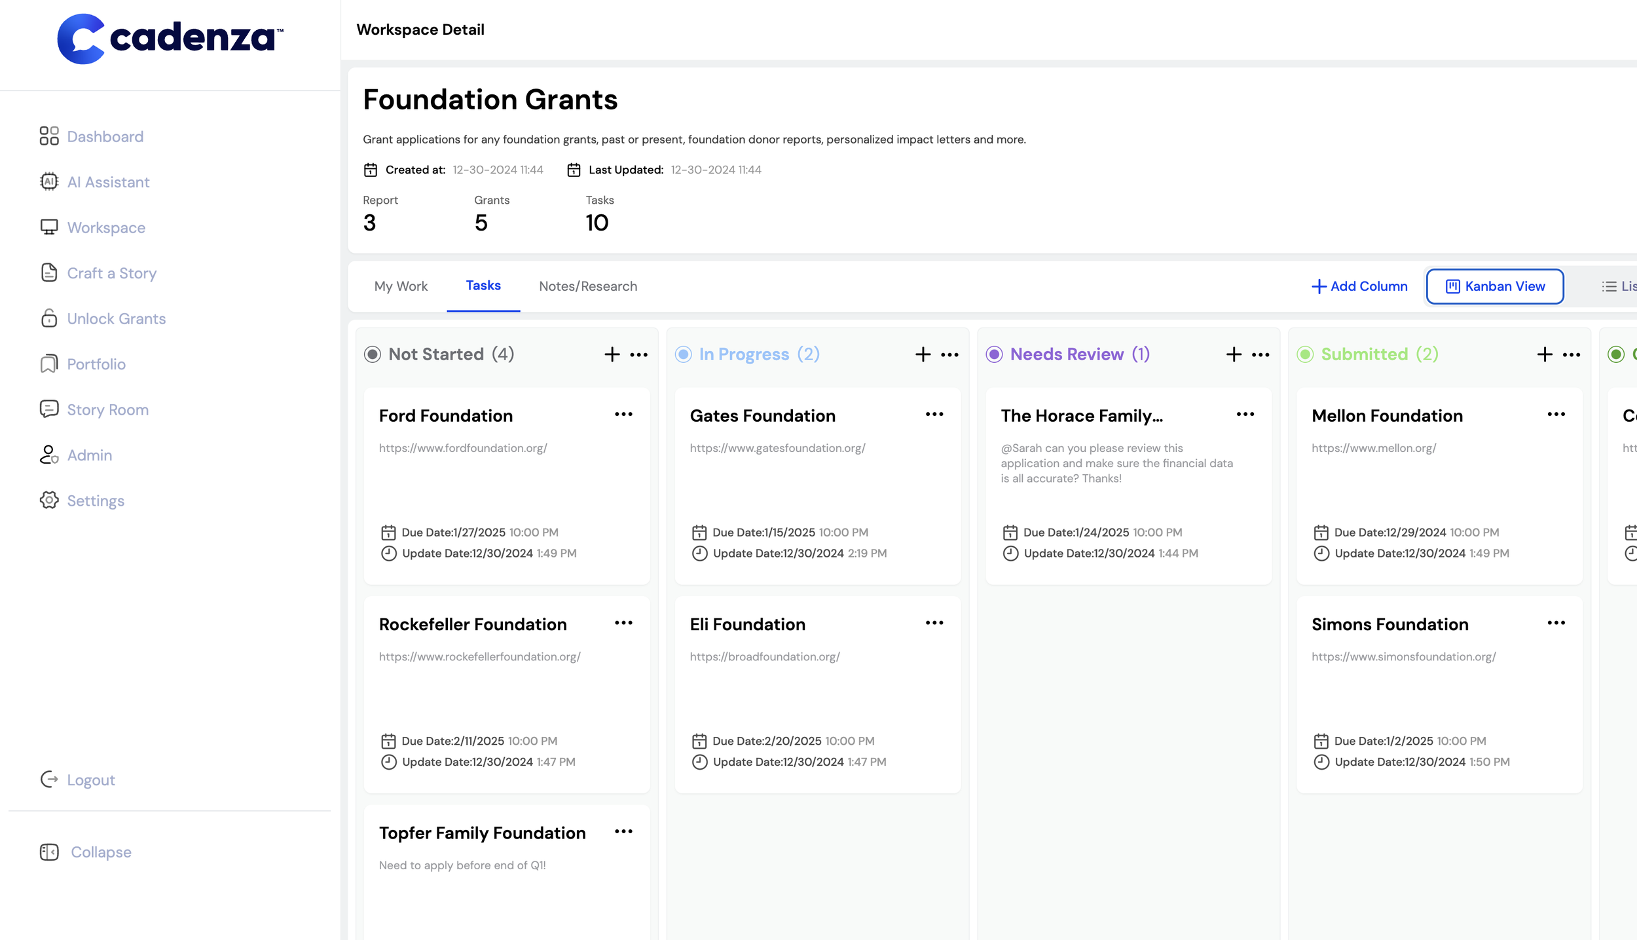Screen dimensions: 1637x940
Task: Open simonsfoundation.org link
Action: (1404, 656)
